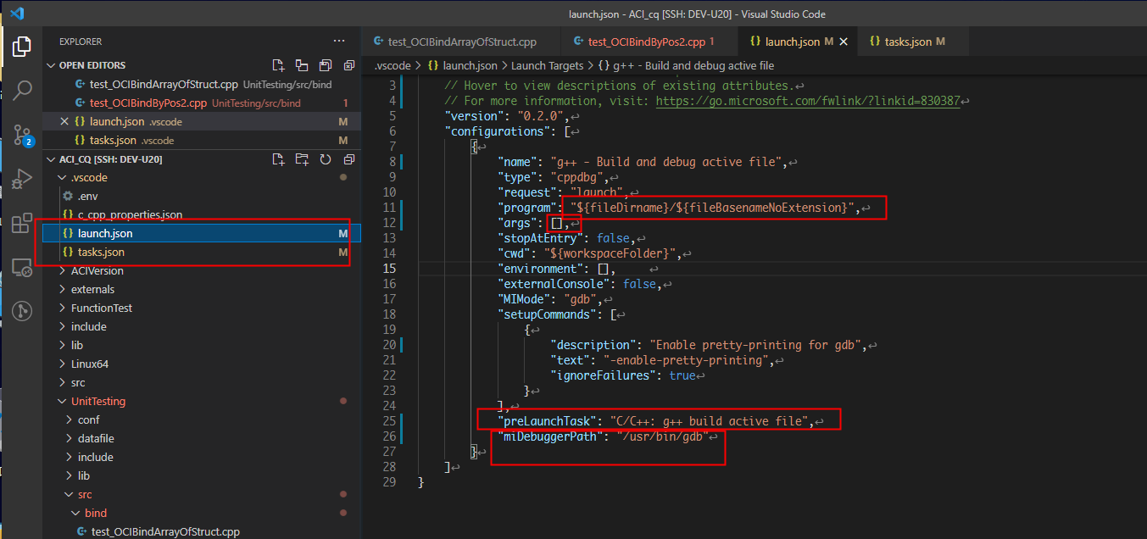This screenshot has height=539, width=1147.
Task: Close the launch.json editor tab
Action: click(x=843, y=42)
